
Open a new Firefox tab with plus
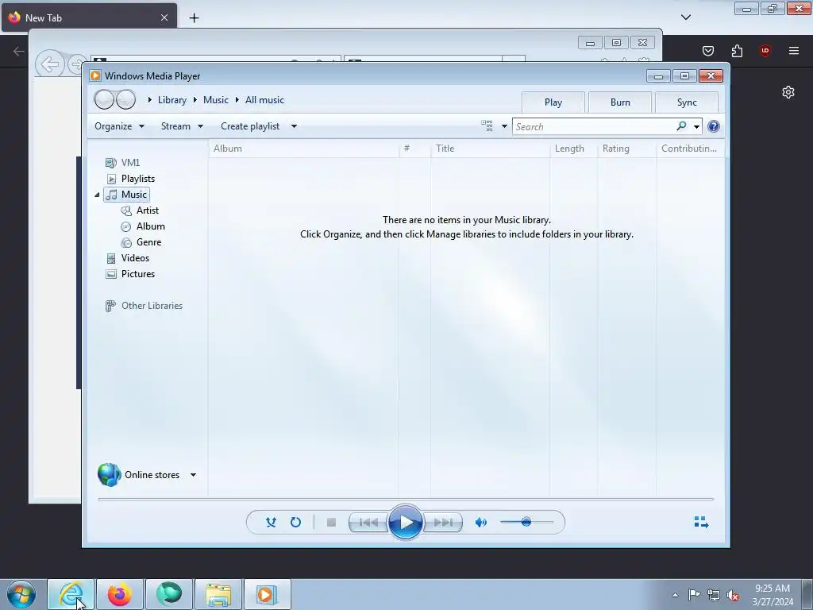pos(194,17)
